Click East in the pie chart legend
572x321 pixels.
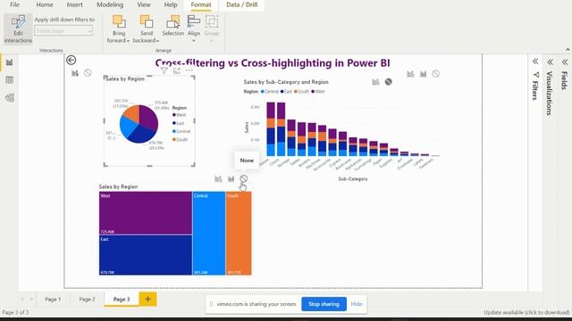[x=179, y=123]
